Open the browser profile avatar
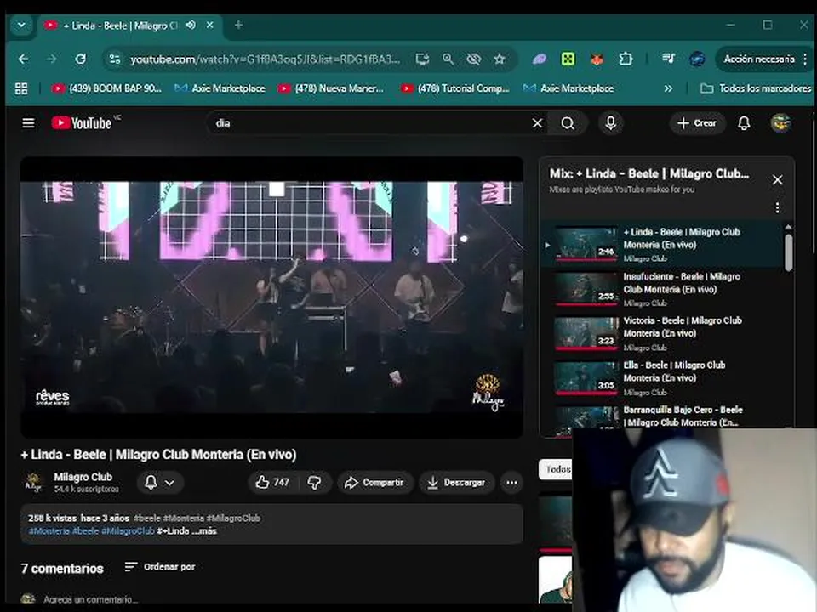This screenshot has width=817, height=612. coord(697,59)
